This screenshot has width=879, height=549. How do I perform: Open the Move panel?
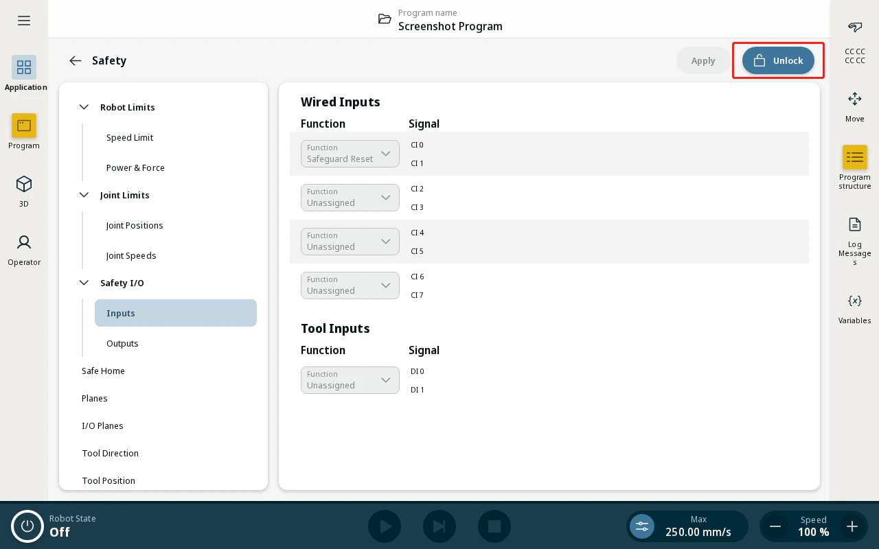(x=855, y=106)
